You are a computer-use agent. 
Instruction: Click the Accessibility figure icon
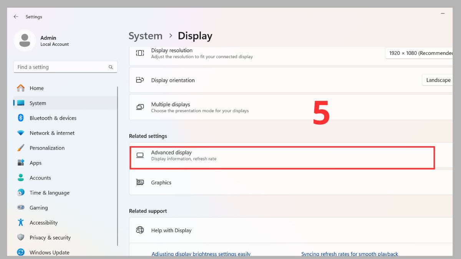21,223
